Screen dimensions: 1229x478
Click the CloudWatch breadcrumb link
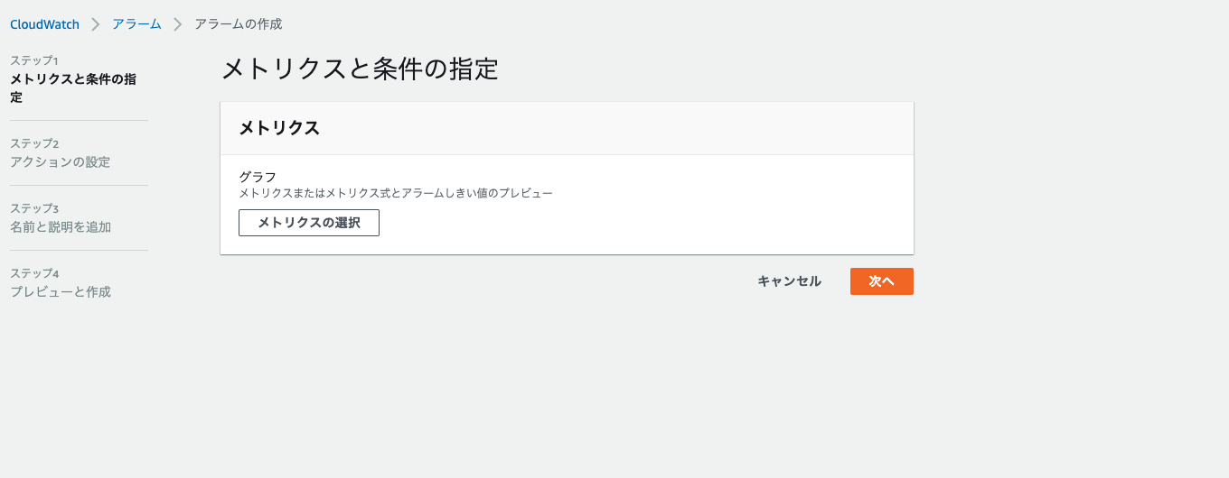tap(44, 24)
